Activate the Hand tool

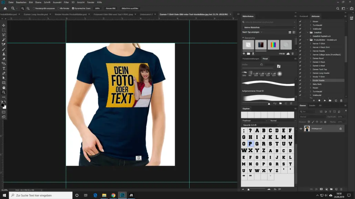click(x=4, y=88)
